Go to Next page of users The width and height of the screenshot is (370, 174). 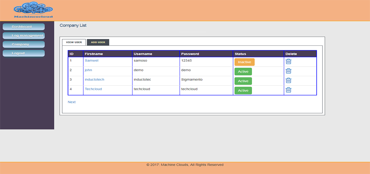point(72,102)
